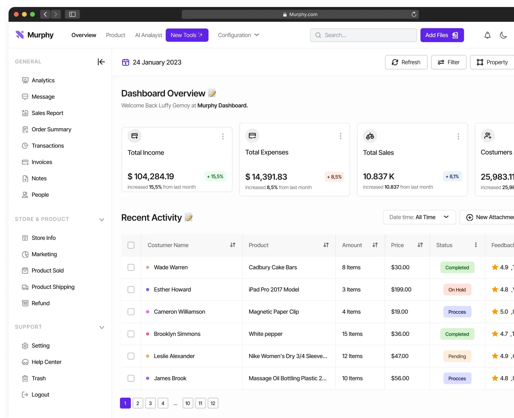This screenshot has width=514, height=418.
Task: Open the Total Sales card options menu
Action: tap(458, 136)
